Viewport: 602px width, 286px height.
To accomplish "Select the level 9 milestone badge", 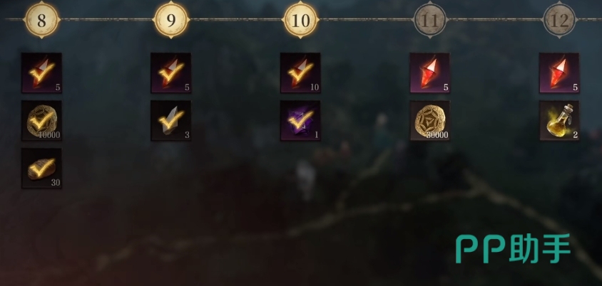I will coord(171,20).
